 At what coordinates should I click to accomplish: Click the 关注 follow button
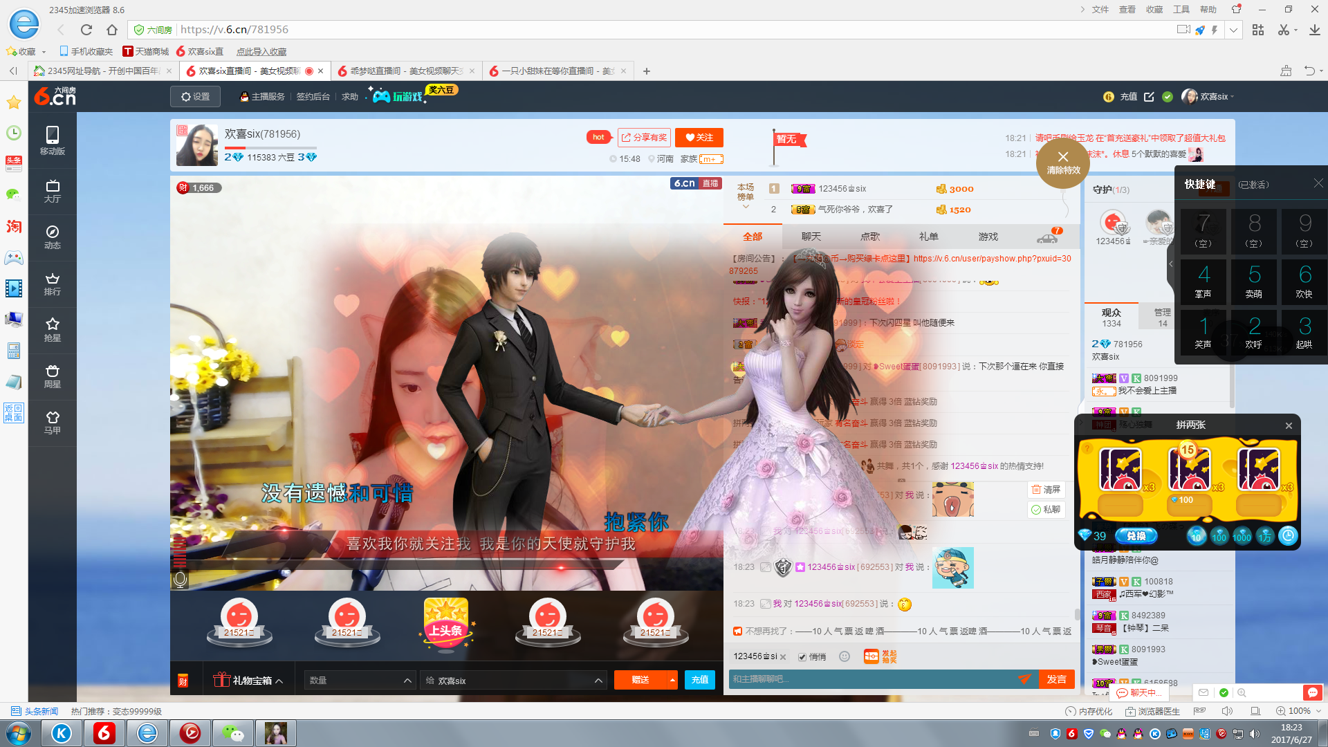click(699, 138)
